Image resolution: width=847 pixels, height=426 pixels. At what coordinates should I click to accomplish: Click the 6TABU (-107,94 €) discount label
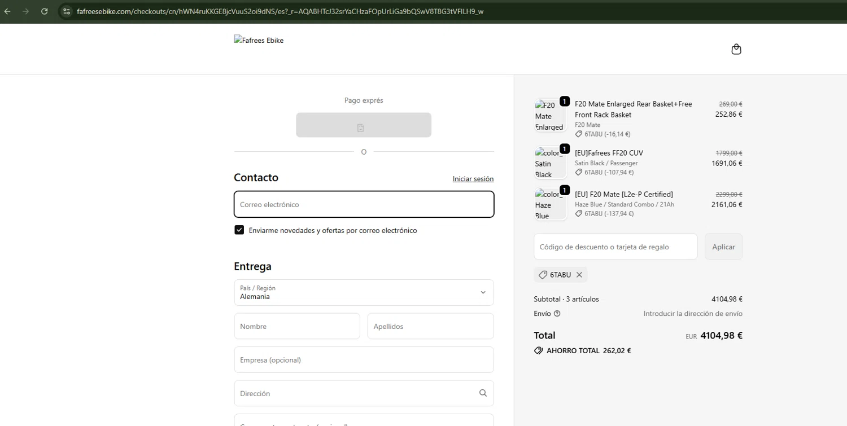[609, 173]
